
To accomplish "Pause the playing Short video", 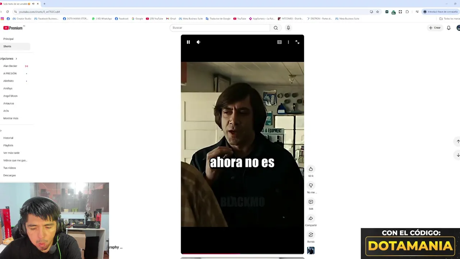I will pyautogui.click(x=188, y=42).
